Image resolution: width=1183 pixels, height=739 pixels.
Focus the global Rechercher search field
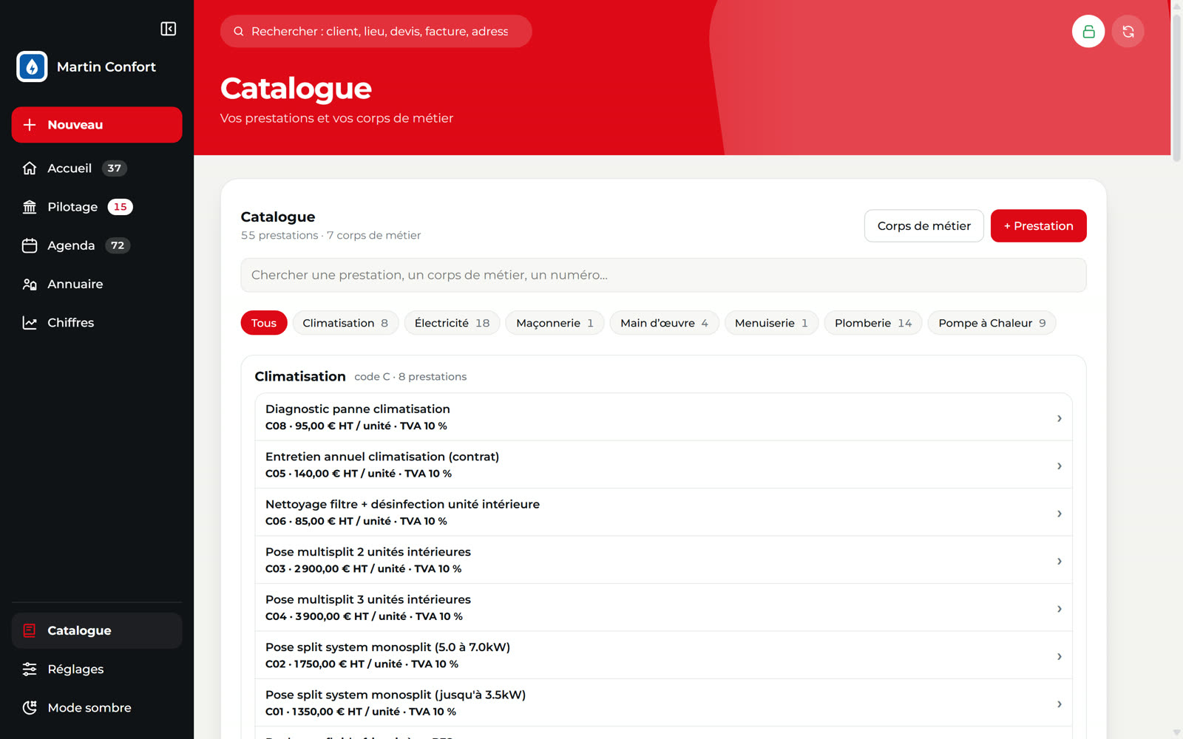(376, 31)
